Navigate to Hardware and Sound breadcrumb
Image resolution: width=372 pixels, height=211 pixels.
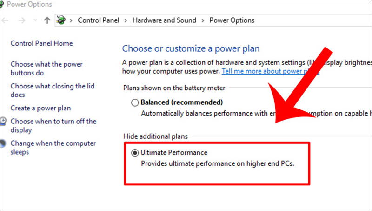click(164, 20)
